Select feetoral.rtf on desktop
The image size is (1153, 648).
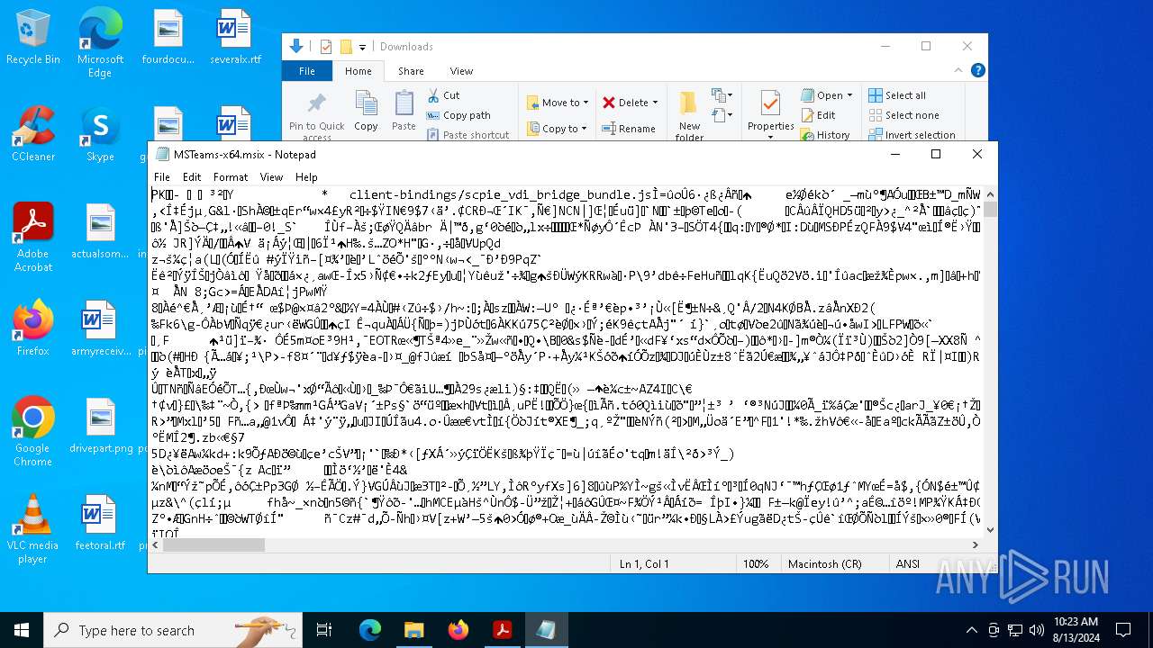point(100,523)
